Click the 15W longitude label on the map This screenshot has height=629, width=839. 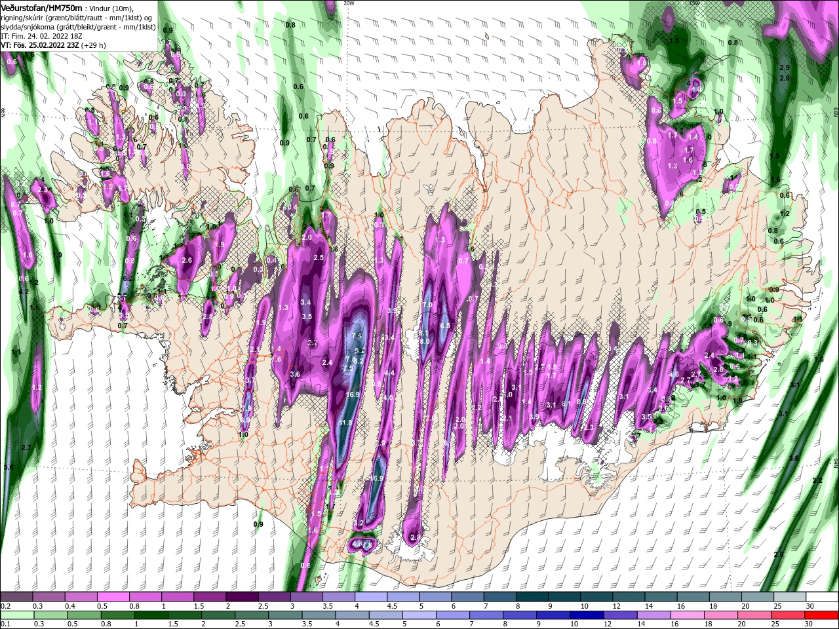click(x=695, y=3)
